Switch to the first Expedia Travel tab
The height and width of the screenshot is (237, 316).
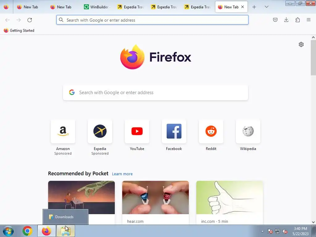130,7
